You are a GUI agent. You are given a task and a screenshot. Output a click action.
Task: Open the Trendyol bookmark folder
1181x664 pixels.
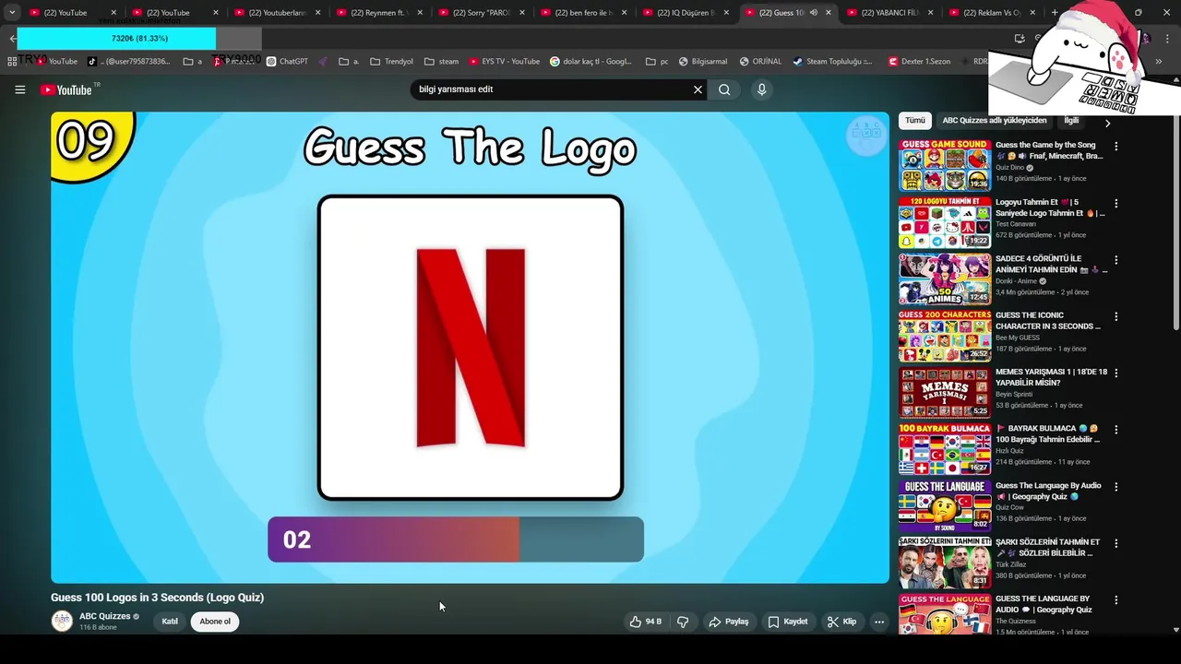click(391, 62)
